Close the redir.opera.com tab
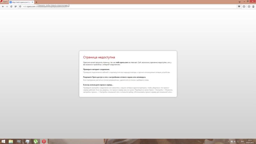Image resolution: width=256 pixels, height=144 pixels. 32,2
